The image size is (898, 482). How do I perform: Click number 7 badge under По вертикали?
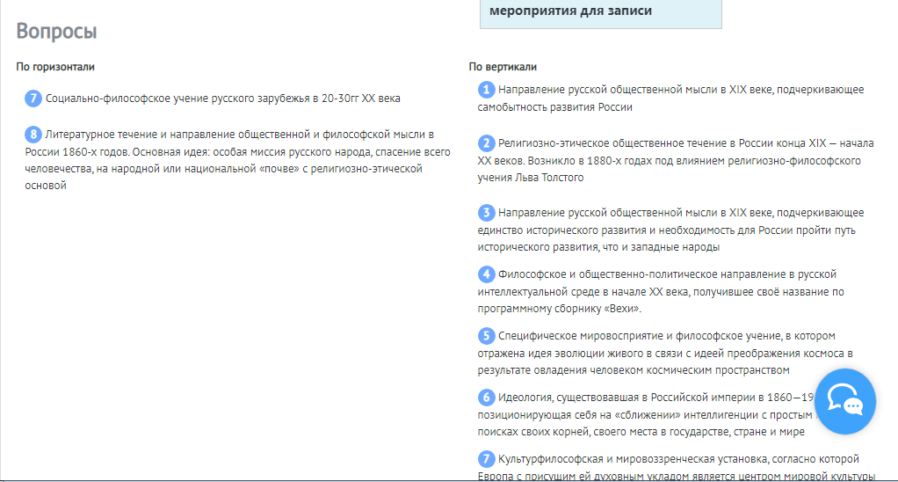(486, 459)
